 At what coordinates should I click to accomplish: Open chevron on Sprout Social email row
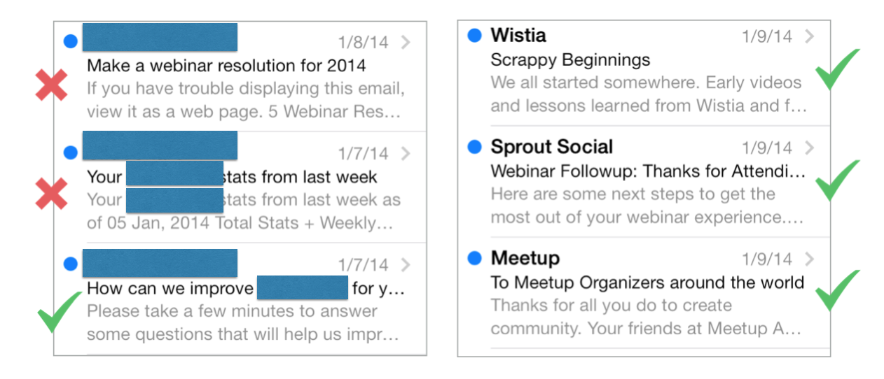[810, 147]
